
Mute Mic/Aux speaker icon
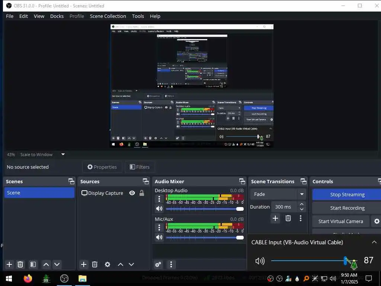159,237
